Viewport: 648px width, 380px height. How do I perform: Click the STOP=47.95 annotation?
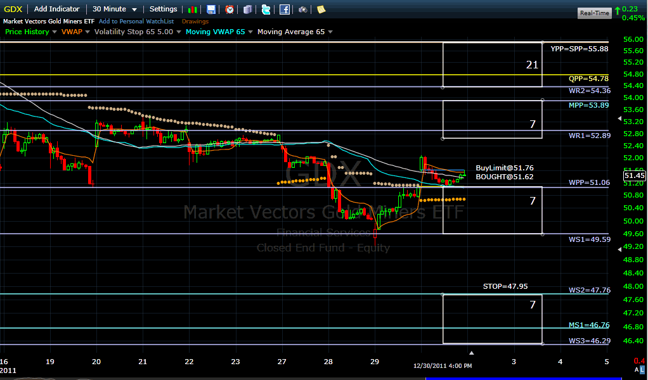coord(505,286)
